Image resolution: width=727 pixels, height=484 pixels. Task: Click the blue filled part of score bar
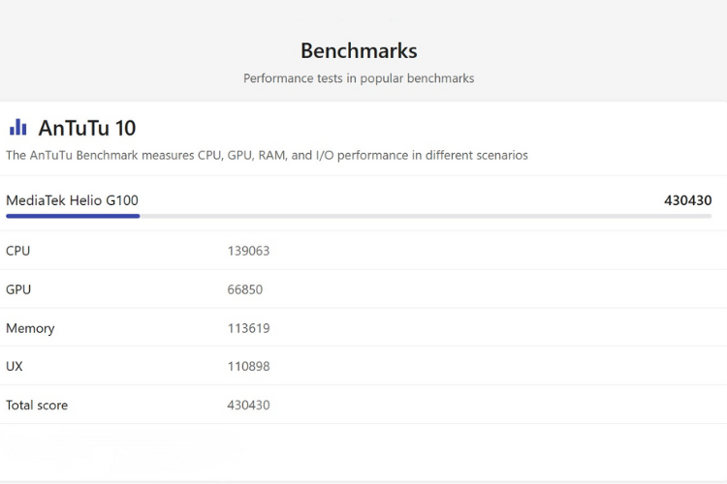click(73, 216)
